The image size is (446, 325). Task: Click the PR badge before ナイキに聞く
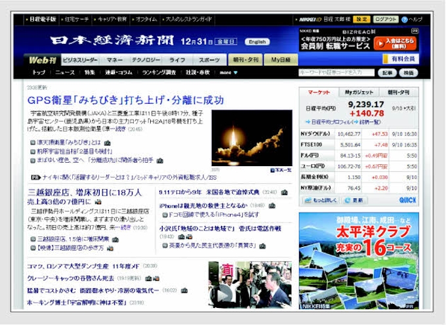point(35,177)
